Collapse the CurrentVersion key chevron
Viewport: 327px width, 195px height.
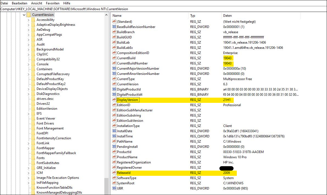coord(25,15)
